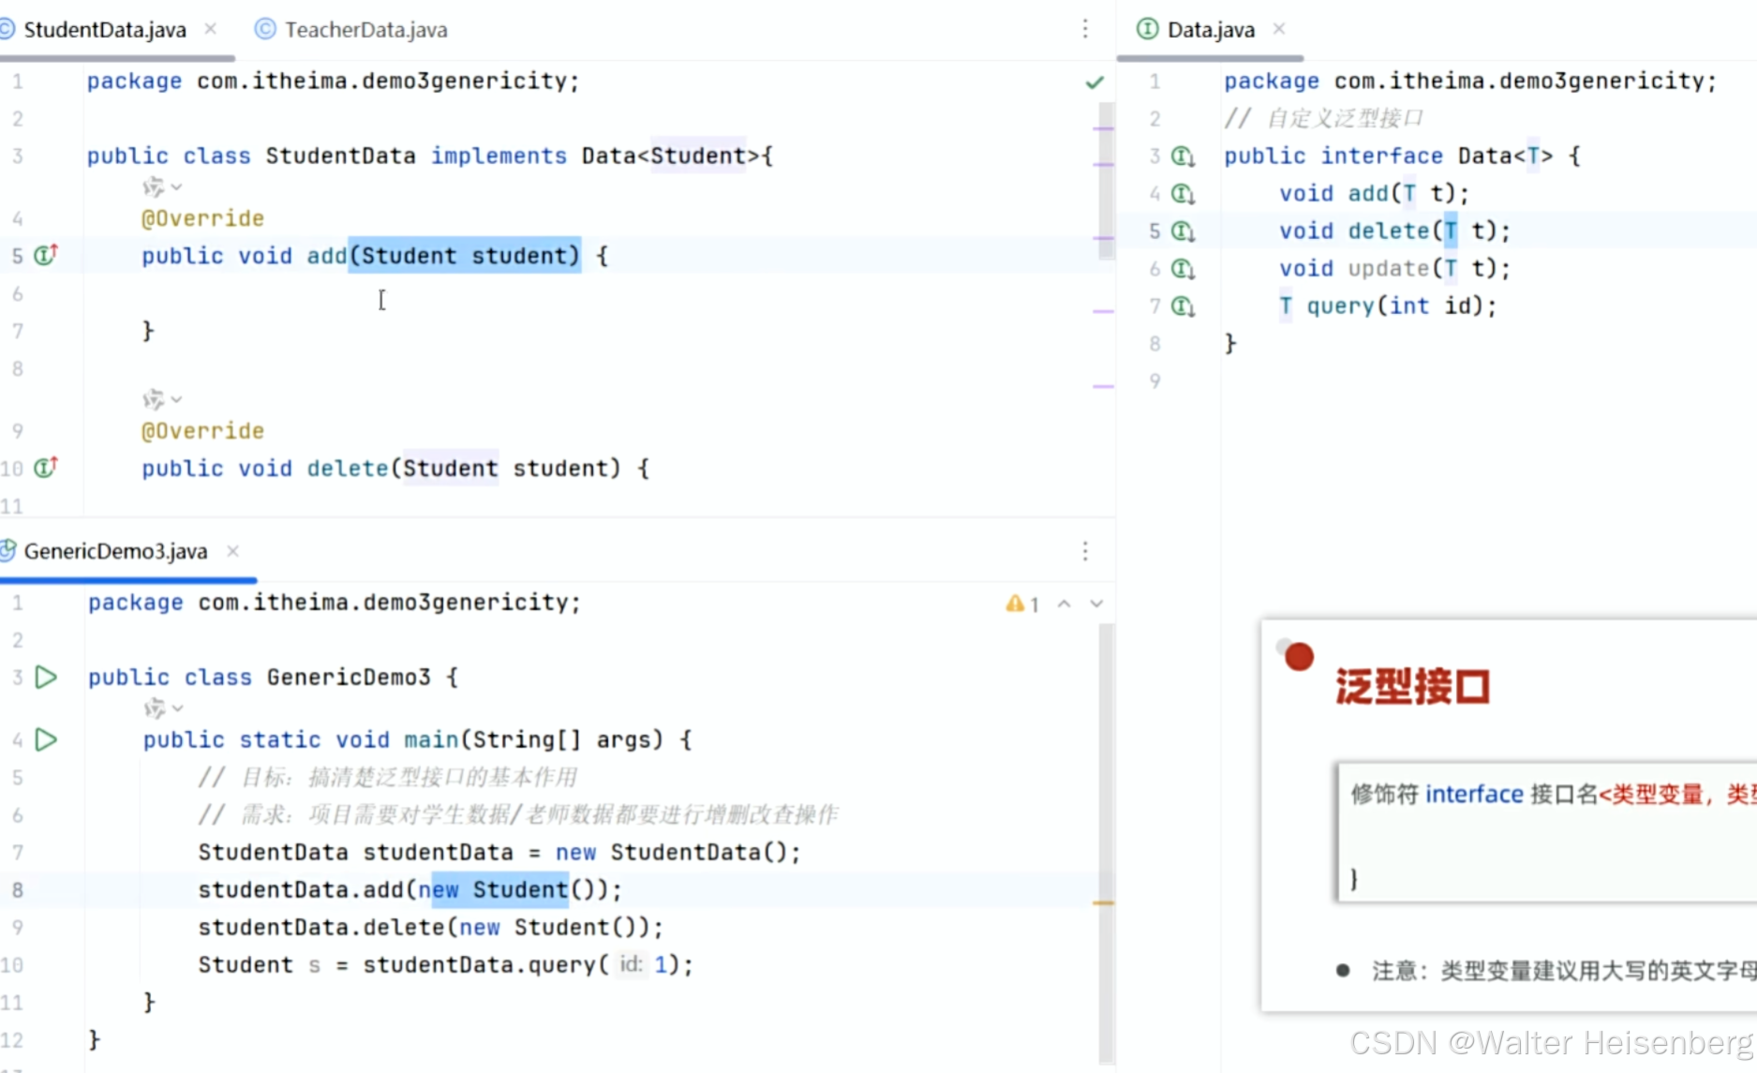Click studentData.delete on line 9
This screenshot has width=1757, height=1073.
[x=321, y=927]
